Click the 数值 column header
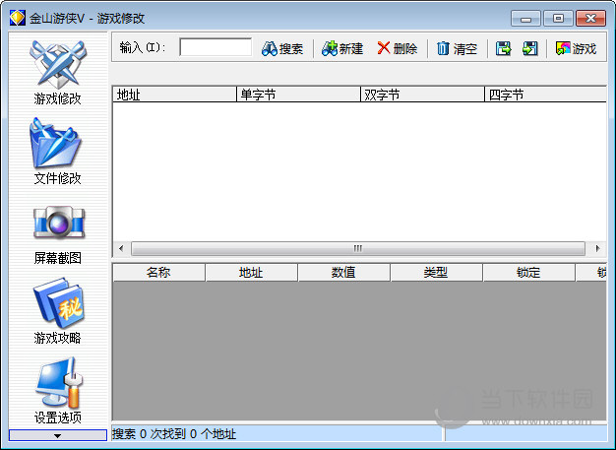Viewport: 616px width, 450px height. [x=343, y=273]
